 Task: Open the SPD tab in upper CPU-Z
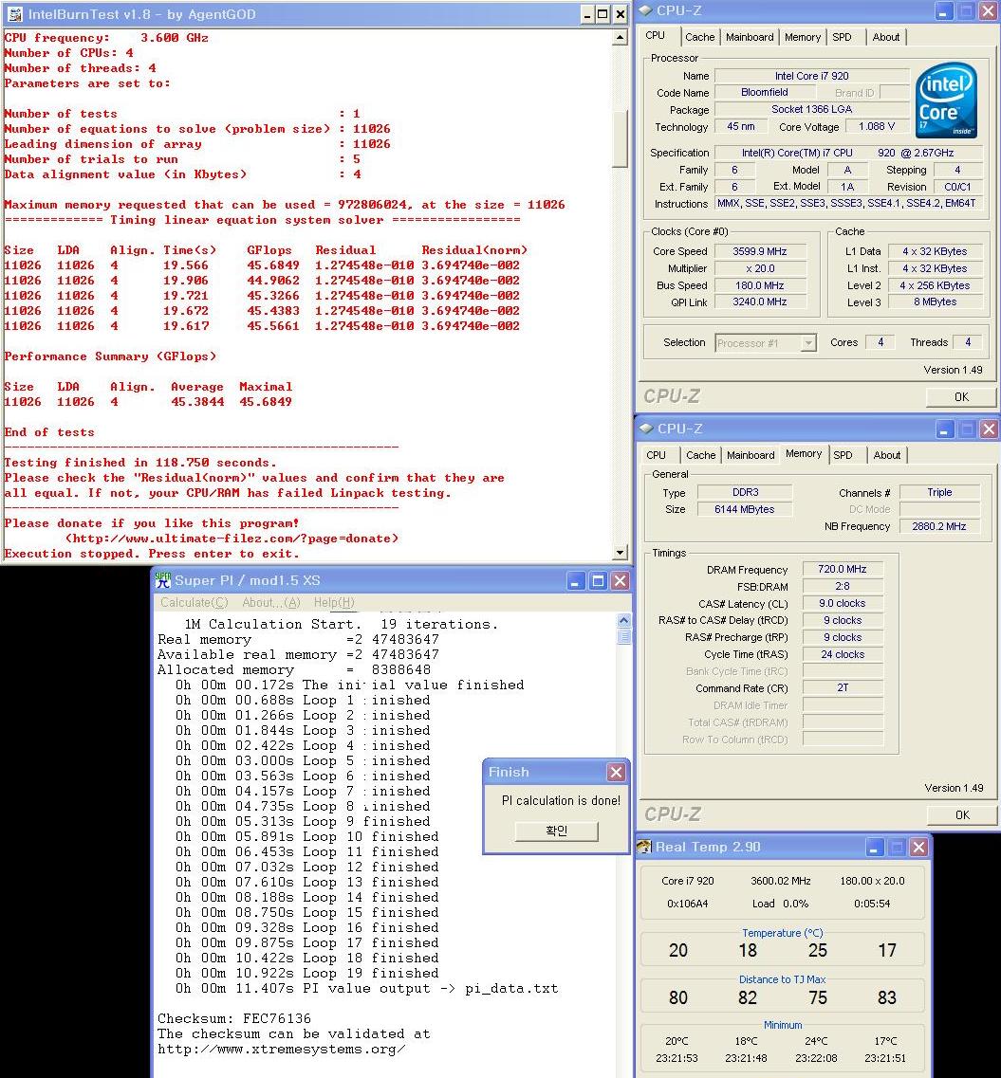[843, 37]
